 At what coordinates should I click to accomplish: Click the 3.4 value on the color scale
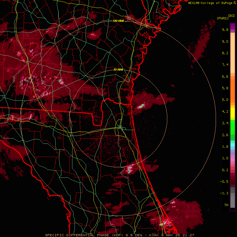[x=225, y=123]
